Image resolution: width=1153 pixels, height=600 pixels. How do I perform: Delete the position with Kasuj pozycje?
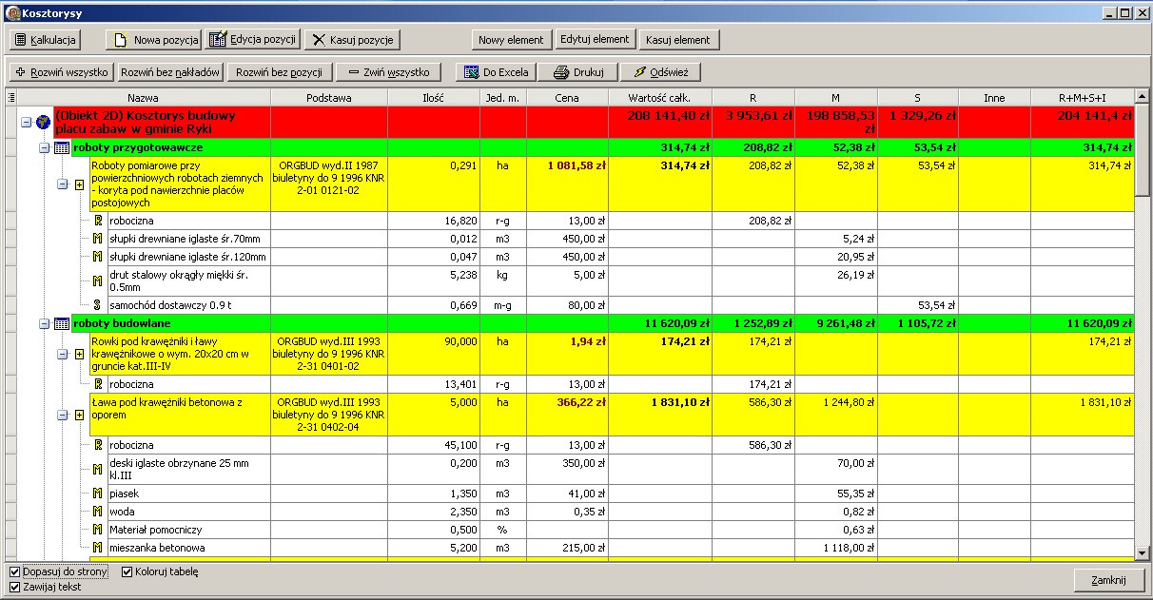[351, 40]
